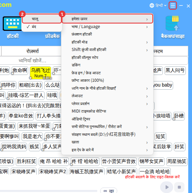Expand प्लेयर प्रदर्शन submenu arrow
The image size is (192, 193).
[147, 104]
